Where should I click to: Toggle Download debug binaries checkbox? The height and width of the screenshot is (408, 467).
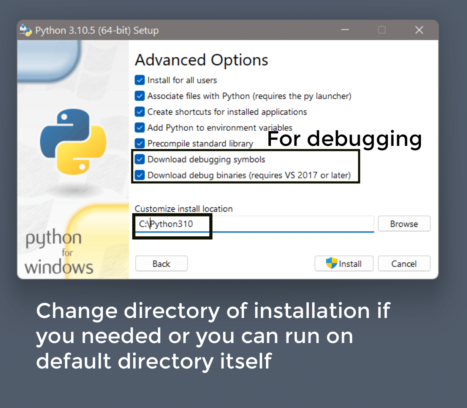click(x=140, y=175)
